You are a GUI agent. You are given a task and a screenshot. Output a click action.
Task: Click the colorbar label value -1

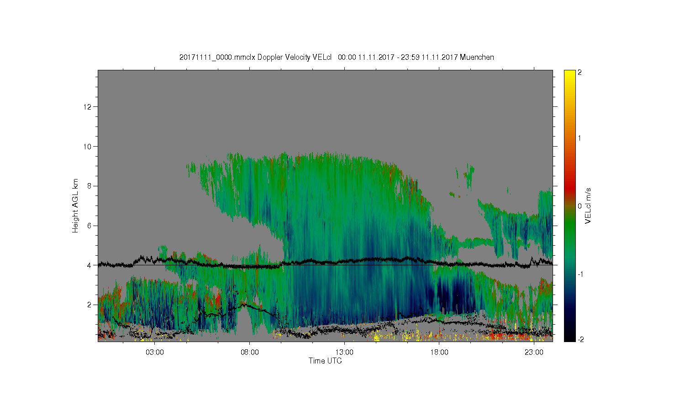(580, 274)
